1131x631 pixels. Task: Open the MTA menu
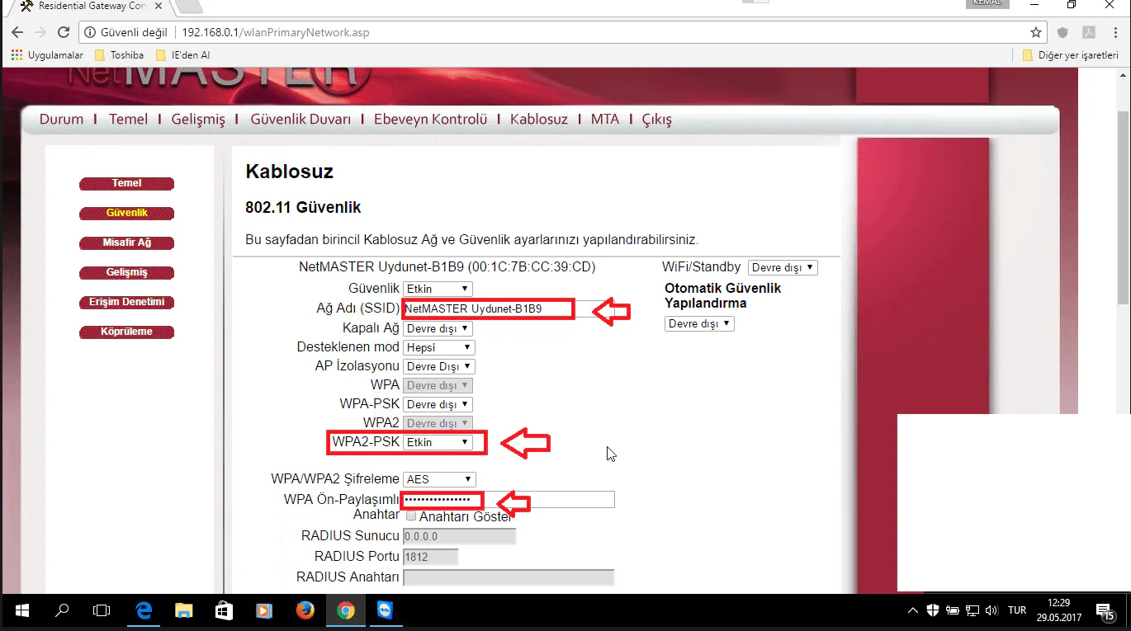pyautogui.click(x=605, y=119)
